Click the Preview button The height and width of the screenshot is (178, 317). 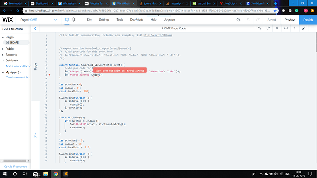pos(290,20)
